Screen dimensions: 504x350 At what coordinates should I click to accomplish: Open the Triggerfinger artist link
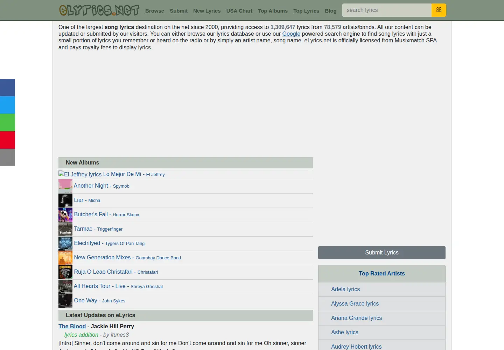coord(110,229)
